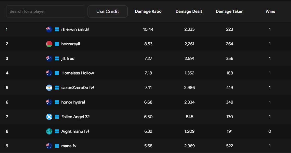Click damage dealt value 1,209

[189, 131]
